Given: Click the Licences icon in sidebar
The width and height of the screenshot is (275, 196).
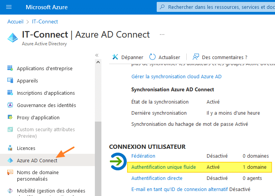Looking at the screenshot, I should point(10,148).
